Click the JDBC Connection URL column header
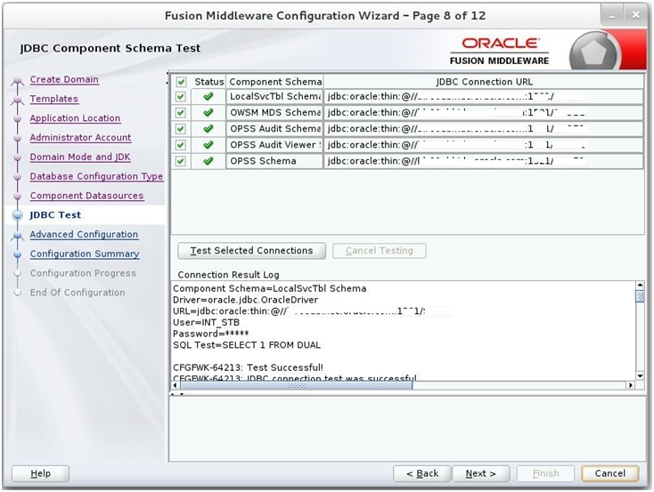 point(484,82)
